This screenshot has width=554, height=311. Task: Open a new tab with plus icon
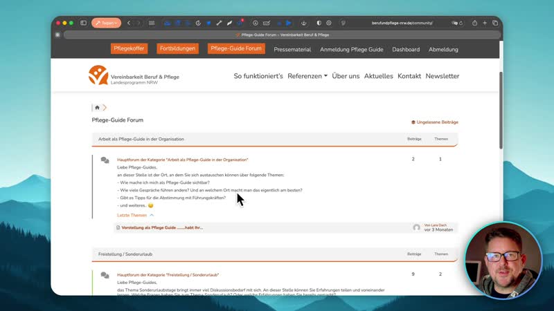coord(485,23)
